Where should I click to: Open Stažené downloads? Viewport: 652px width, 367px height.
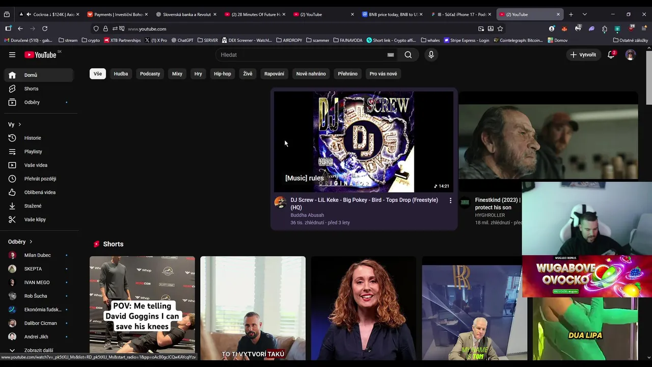[x=39, y=206]
